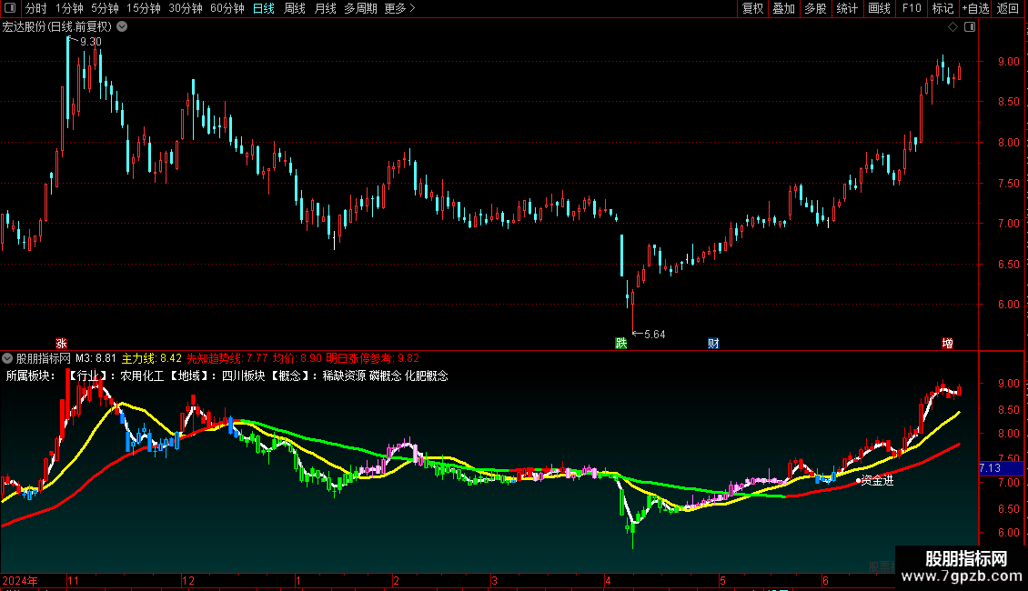Switch to the 分时 view
The image size is (1028, 591).
coord(36,8)
